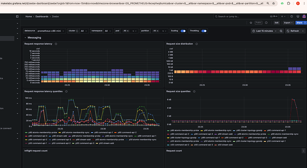Go to Dashboards breadcrumb

coord(42,16)
